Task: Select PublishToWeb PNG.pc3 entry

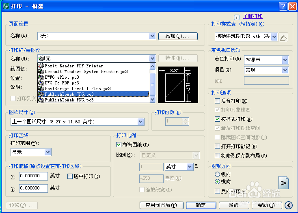Action: (93, 100)
